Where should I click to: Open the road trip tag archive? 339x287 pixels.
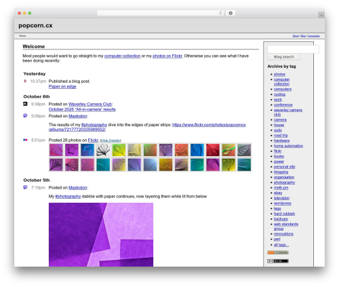coord(281,135)
